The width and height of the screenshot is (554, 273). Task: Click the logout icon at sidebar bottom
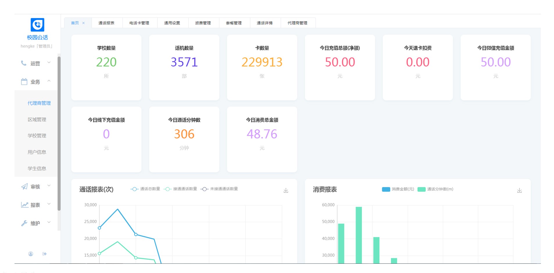pos(44,254)
